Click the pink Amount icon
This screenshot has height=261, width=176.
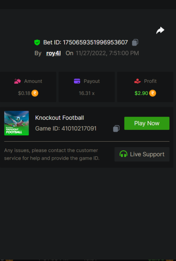point(17,81)
